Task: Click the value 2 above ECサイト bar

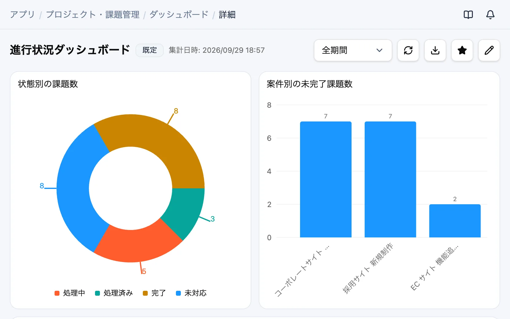Action: (x=455, y=199)
